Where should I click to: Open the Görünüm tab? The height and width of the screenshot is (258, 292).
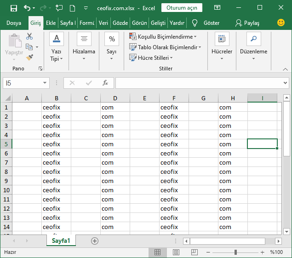tap(139, 23)
